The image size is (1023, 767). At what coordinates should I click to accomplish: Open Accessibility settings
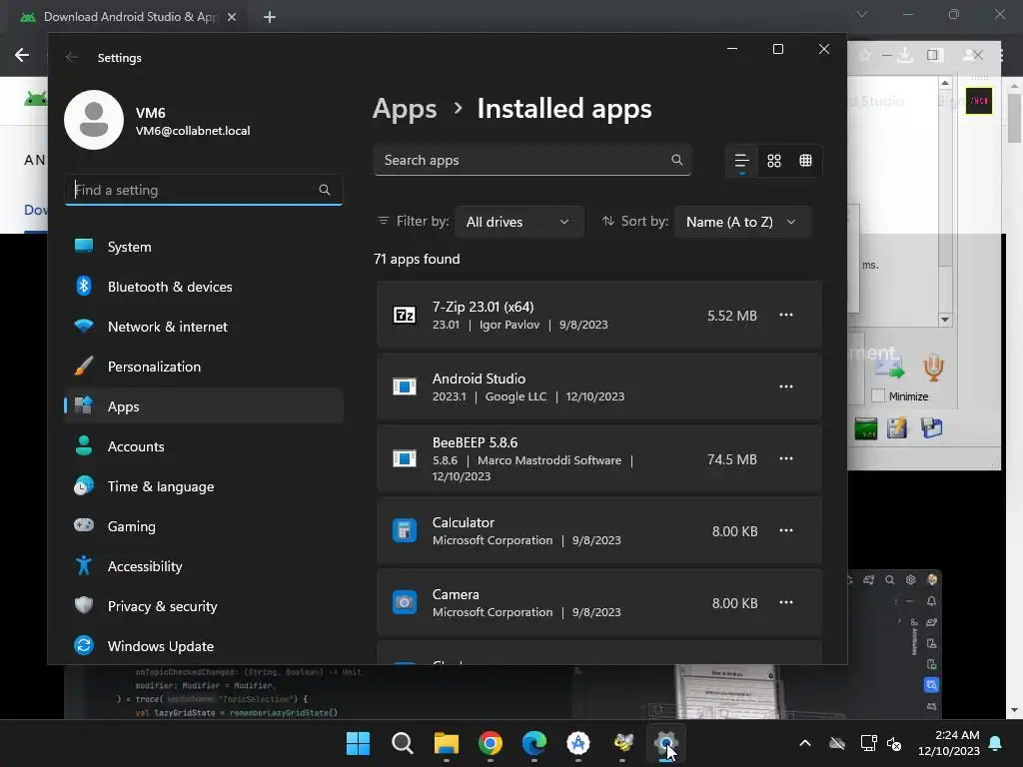(204, 566)
